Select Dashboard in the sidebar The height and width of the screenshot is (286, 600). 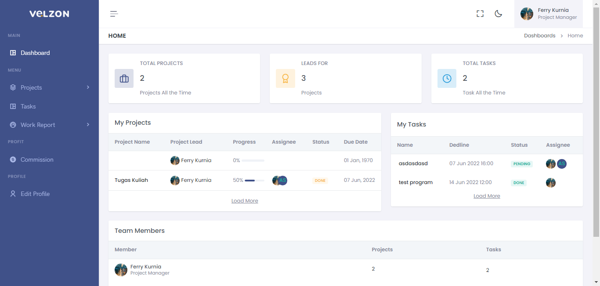click(x=35, y=53)
